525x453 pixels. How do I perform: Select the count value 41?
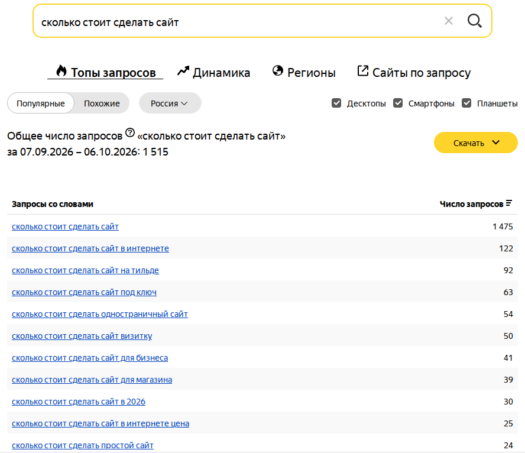point(508,358)
